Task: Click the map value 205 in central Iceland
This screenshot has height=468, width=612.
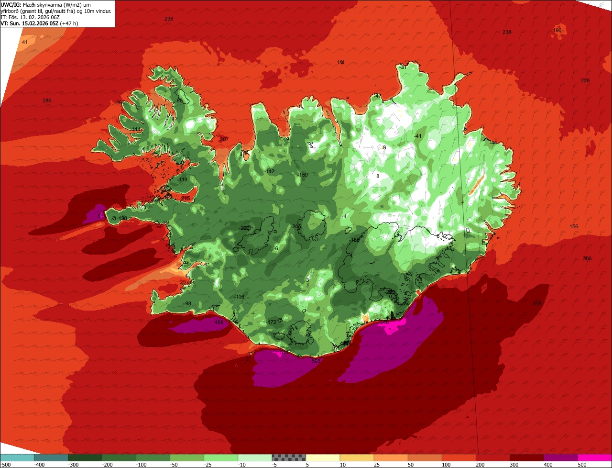Action: pos(296,226)
